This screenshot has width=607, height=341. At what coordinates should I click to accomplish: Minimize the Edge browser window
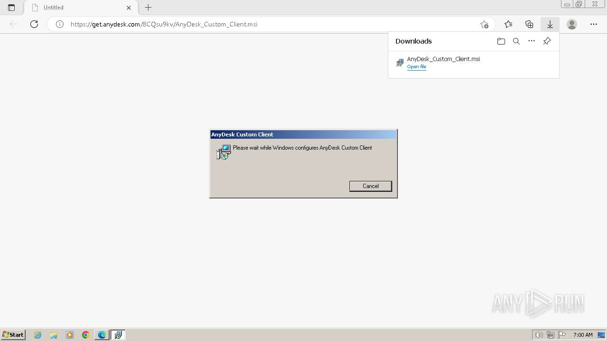point(567,4)
